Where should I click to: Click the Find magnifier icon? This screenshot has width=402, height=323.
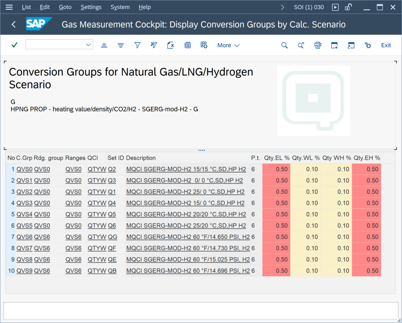click(x=284, y=46)
